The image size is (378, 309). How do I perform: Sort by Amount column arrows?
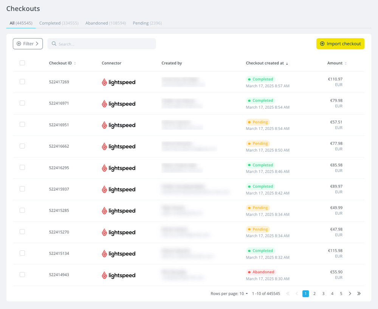coord(346,63)
